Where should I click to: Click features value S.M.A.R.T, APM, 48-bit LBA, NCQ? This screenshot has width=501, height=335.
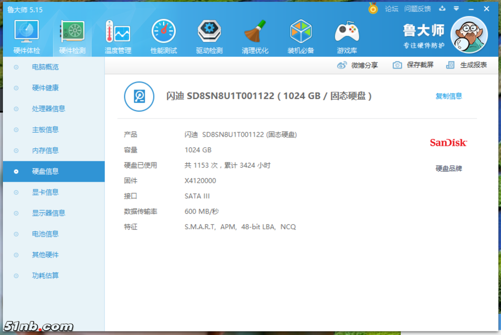coord(240,227)
